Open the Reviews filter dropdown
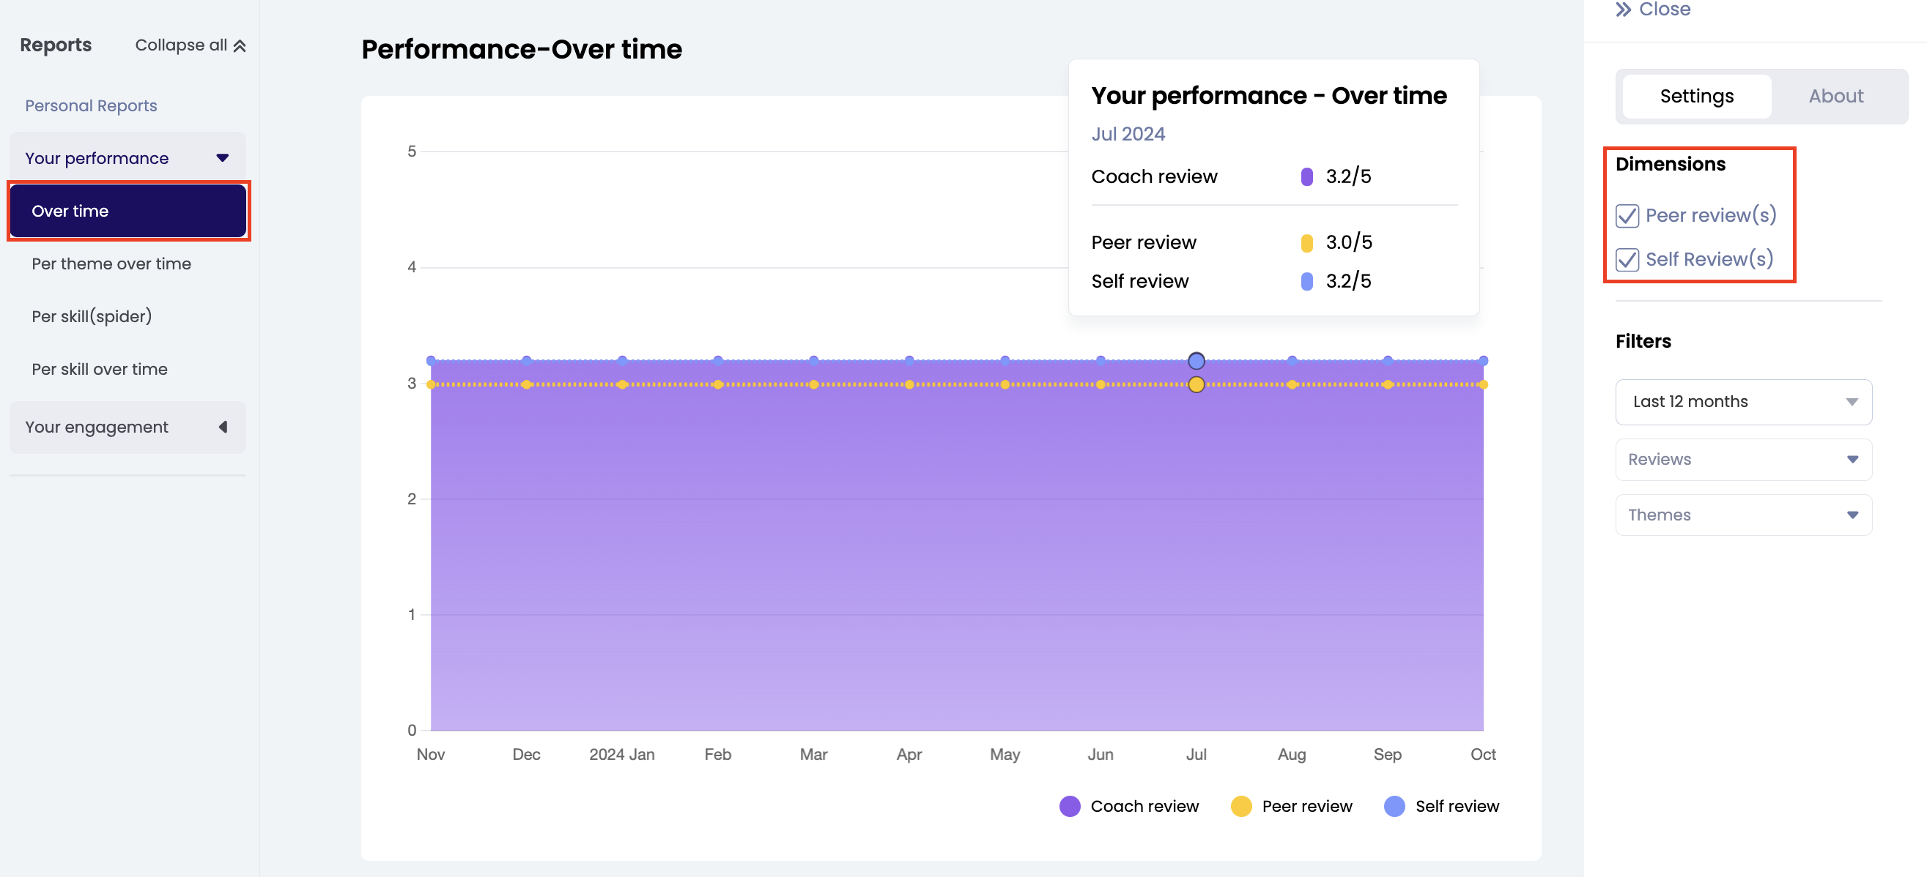 click(x=1743, y=459)
